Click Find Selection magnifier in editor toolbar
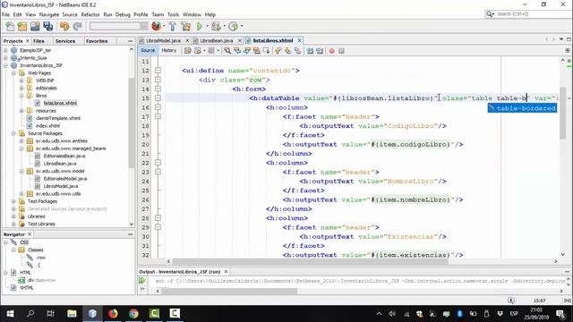Image resolution: width=573 pixels, height=322 pixels. pyautogui.click(x=227, y=51)
